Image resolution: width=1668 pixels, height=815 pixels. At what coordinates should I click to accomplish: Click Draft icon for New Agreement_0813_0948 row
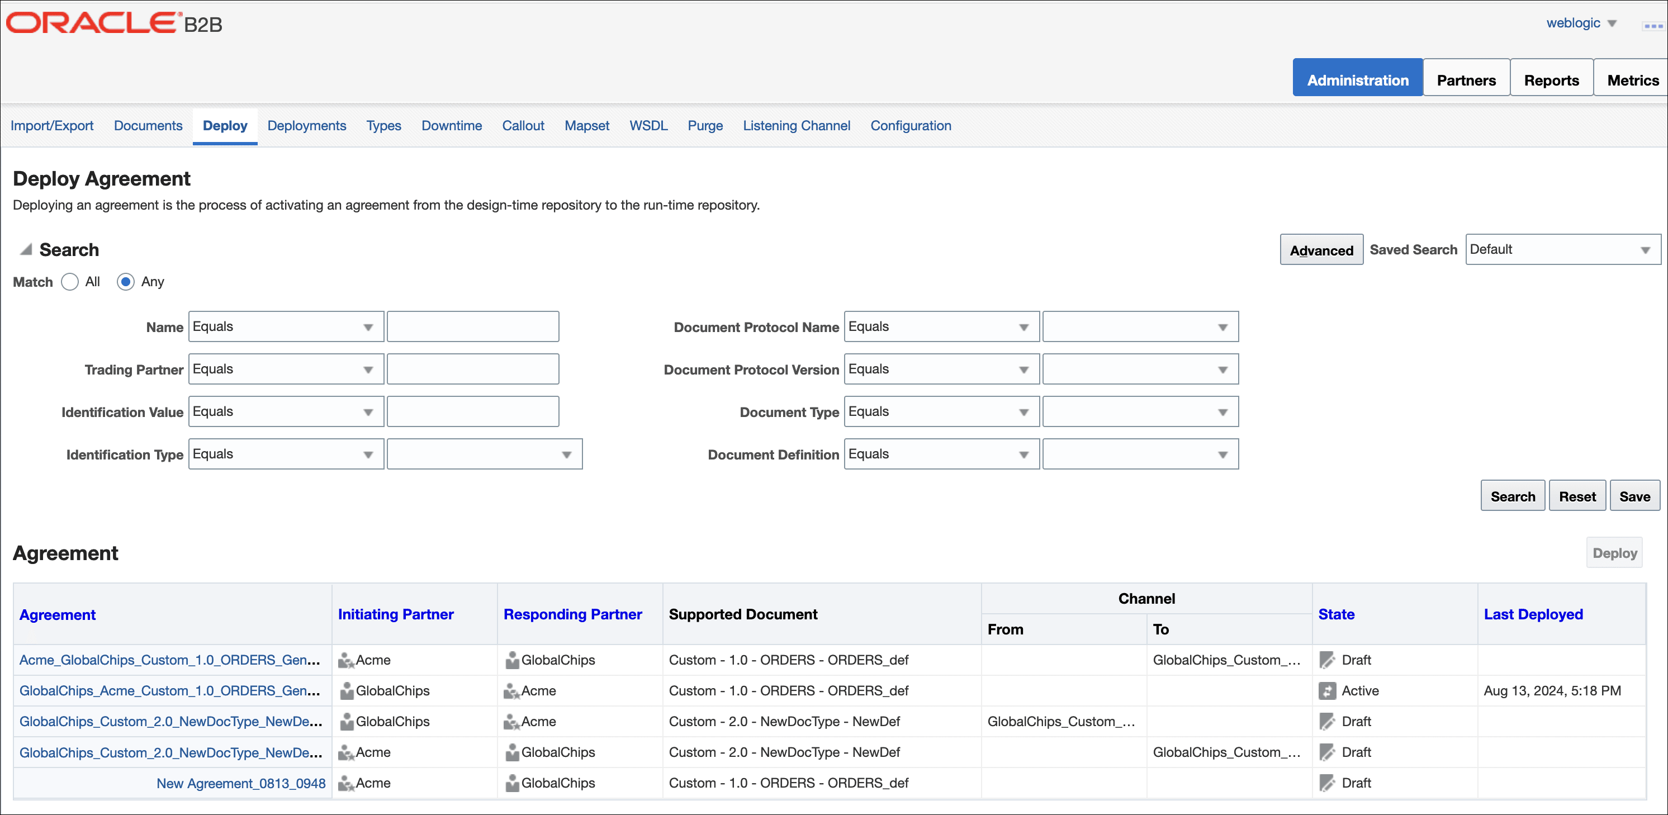pos(1327,783)
